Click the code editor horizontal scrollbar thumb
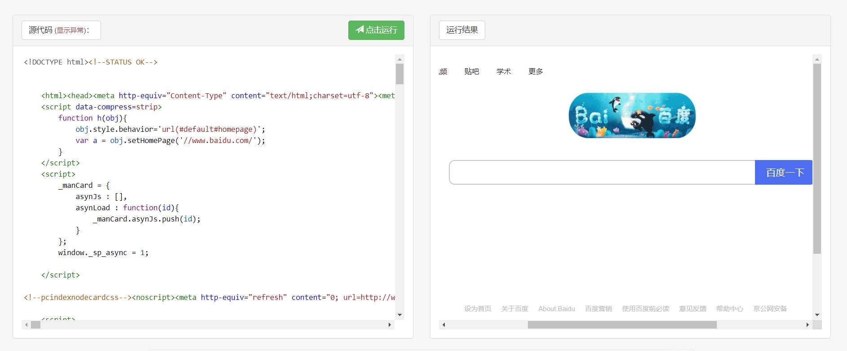This screenshot has width=847, height=351. pyautogui.click(x=35, y=325)
